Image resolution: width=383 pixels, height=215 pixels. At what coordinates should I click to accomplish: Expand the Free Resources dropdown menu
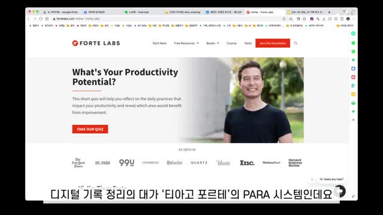coord(186,43)
